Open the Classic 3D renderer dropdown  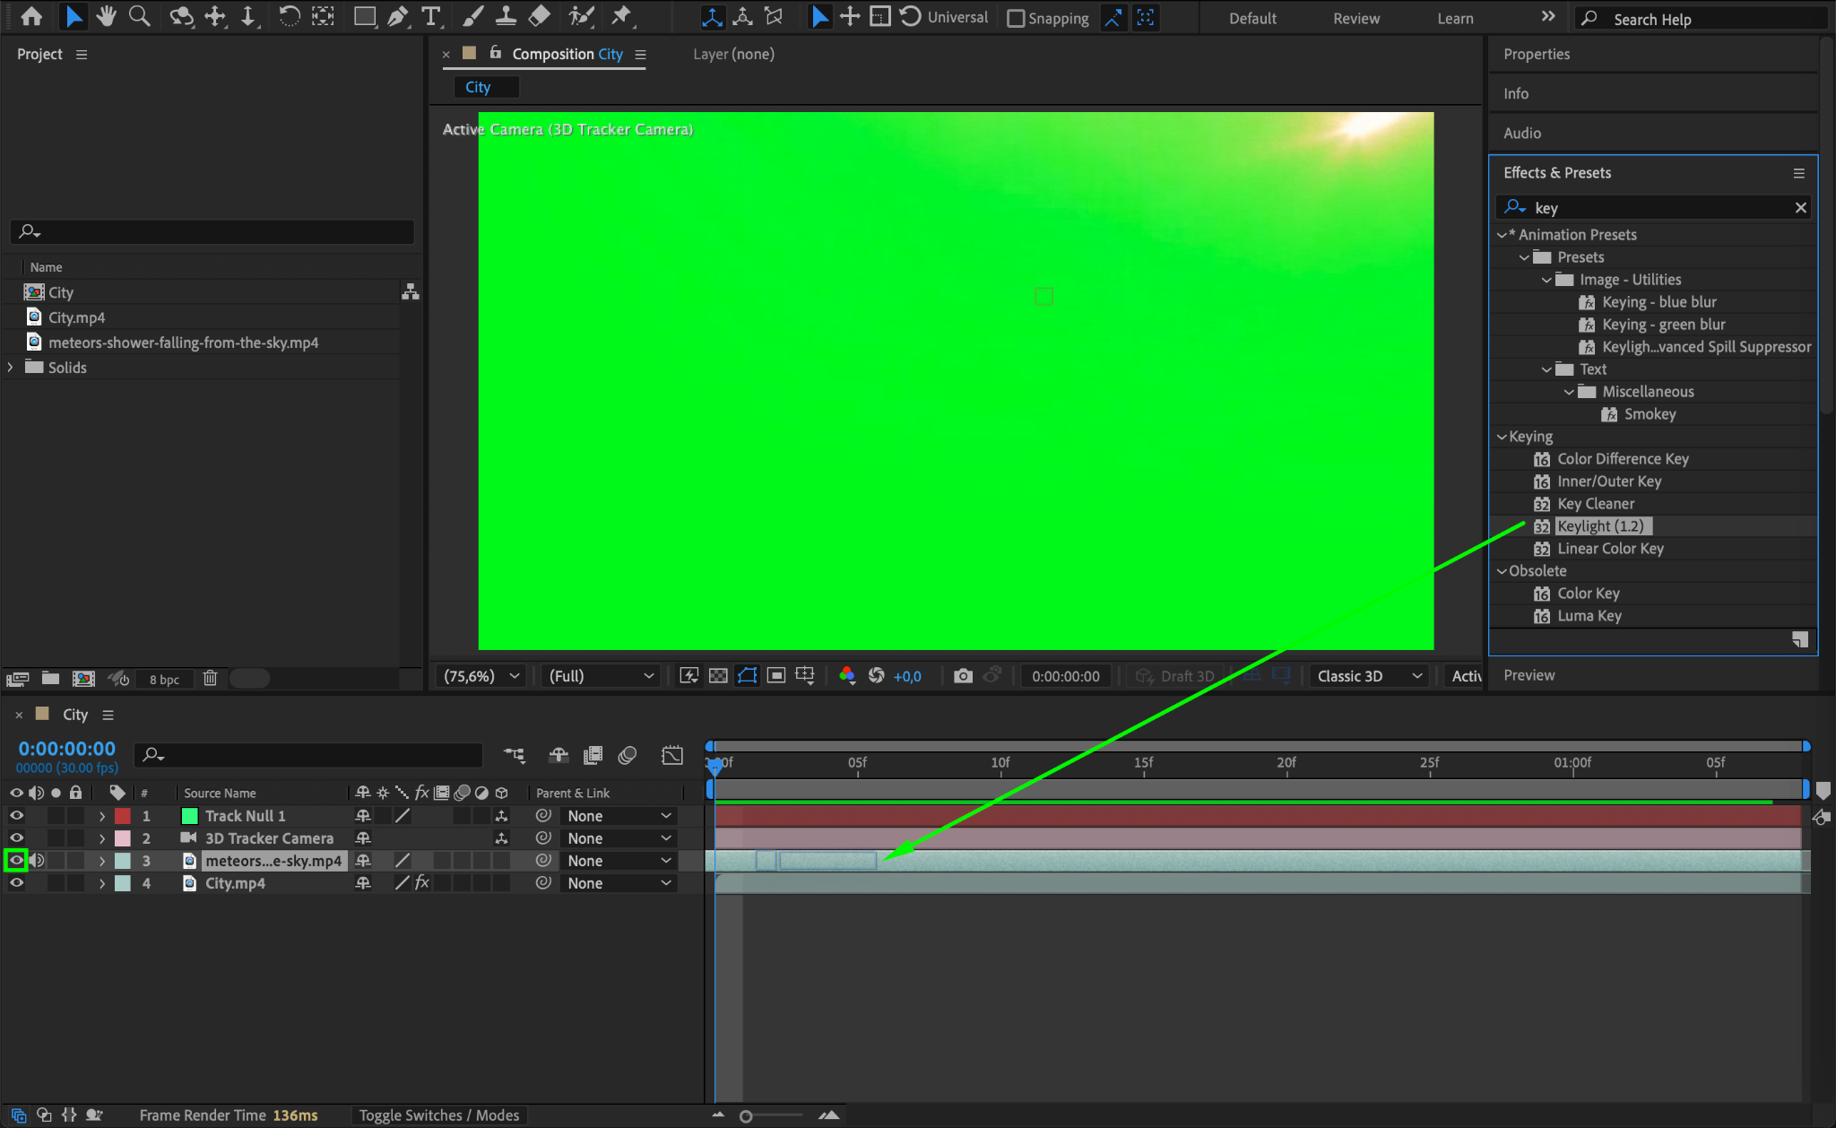pyautogui.click(x=1369, y=676)
